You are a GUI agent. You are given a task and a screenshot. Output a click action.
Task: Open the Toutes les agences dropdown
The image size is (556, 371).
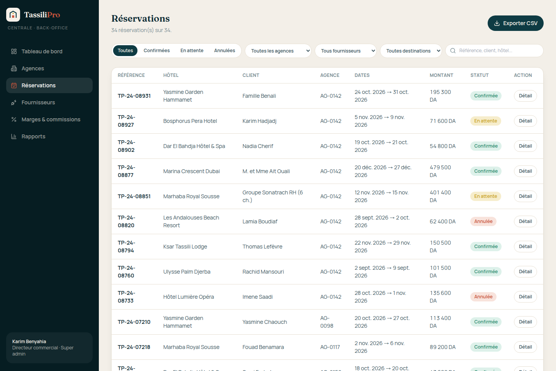click(278, 51)
